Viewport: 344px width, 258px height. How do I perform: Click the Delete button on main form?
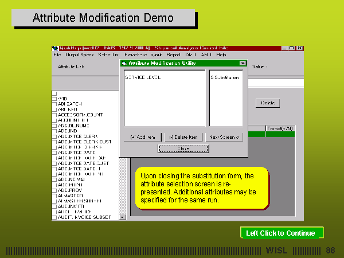tap(267, 103)
